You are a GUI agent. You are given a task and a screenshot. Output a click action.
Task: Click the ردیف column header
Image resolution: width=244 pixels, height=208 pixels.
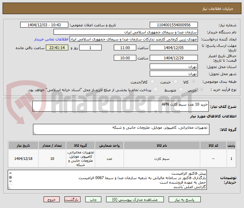(231, 145)
